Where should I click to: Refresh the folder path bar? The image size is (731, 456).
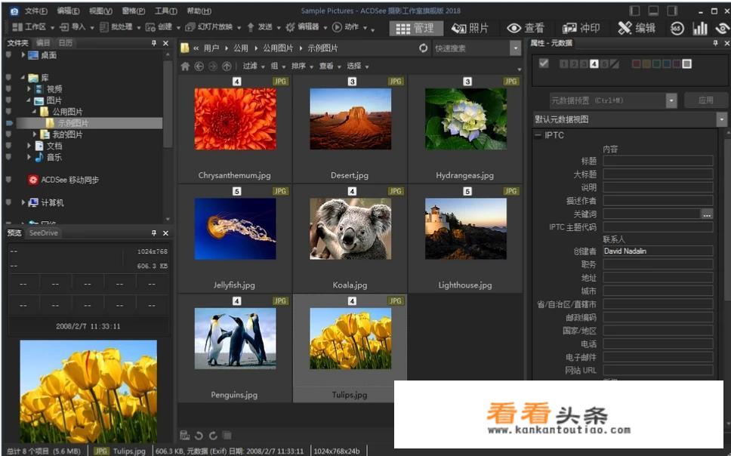pyautogui.click(x=423, y=48)
